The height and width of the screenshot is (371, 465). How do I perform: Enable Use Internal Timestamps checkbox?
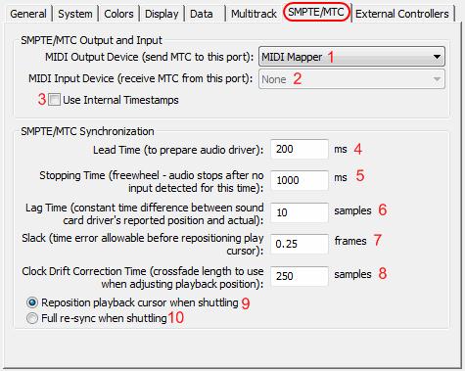54,100
